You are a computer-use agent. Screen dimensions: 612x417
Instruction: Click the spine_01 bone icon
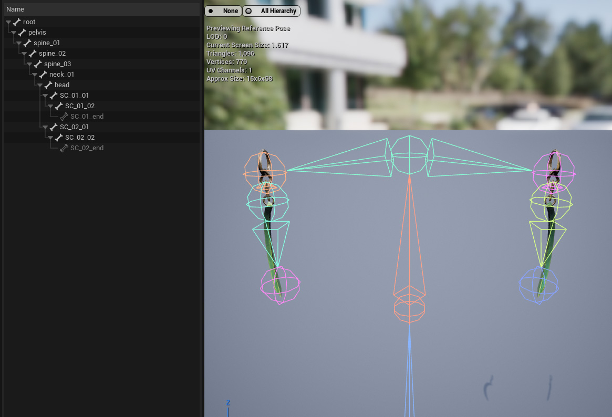coord(27,43)
